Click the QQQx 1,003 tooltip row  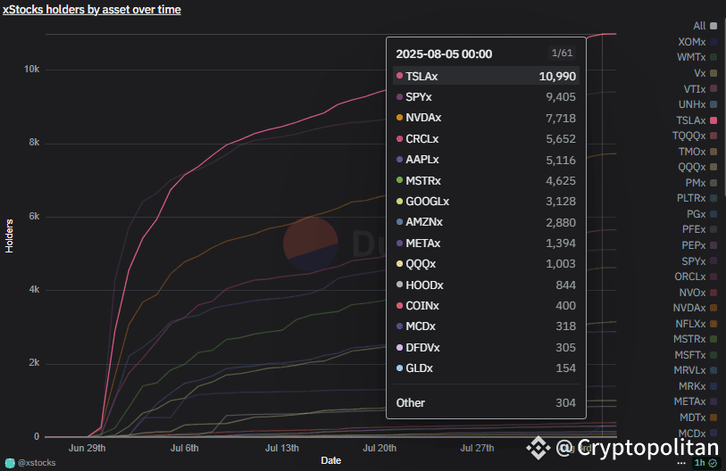pos(486,264)
